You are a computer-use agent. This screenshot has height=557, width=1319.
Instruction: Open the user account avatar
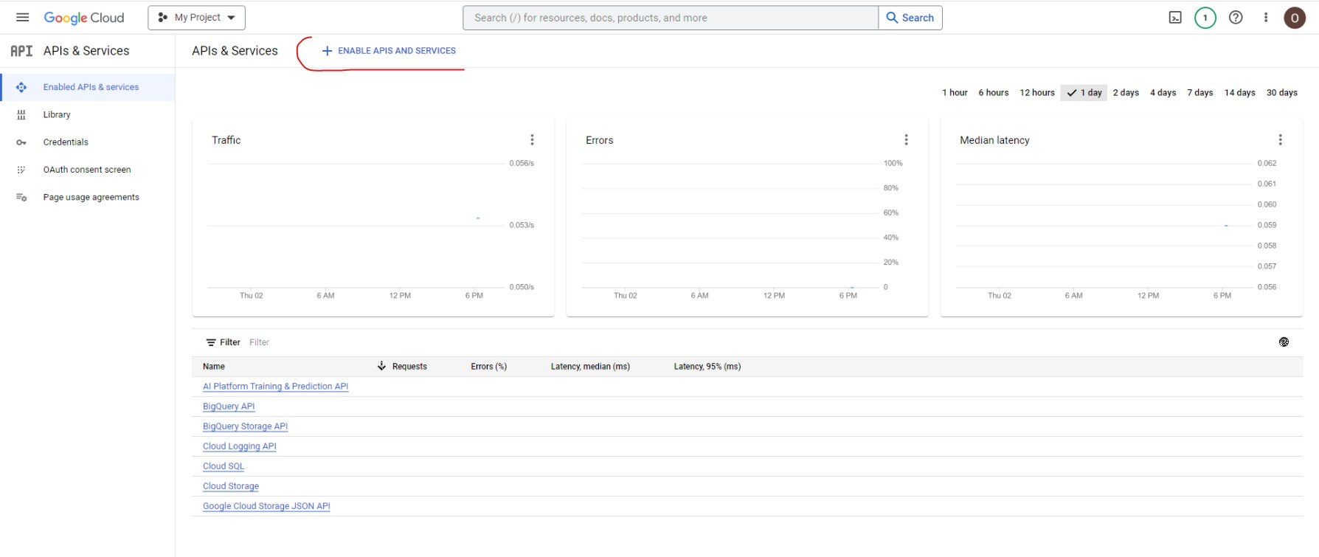(x=1295, y=18)
